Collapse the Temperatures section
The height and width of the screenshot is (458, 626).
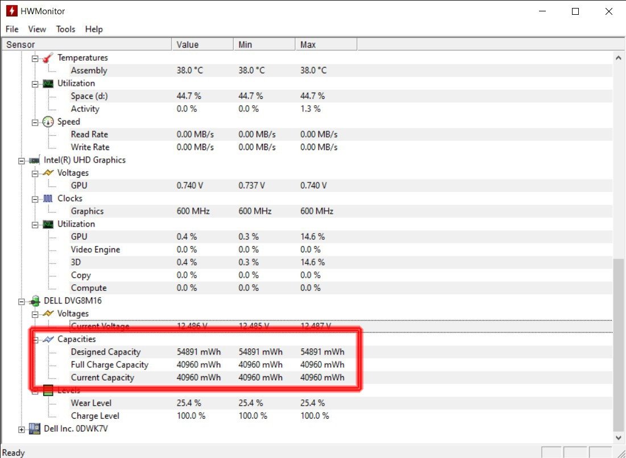coord(34,57)
